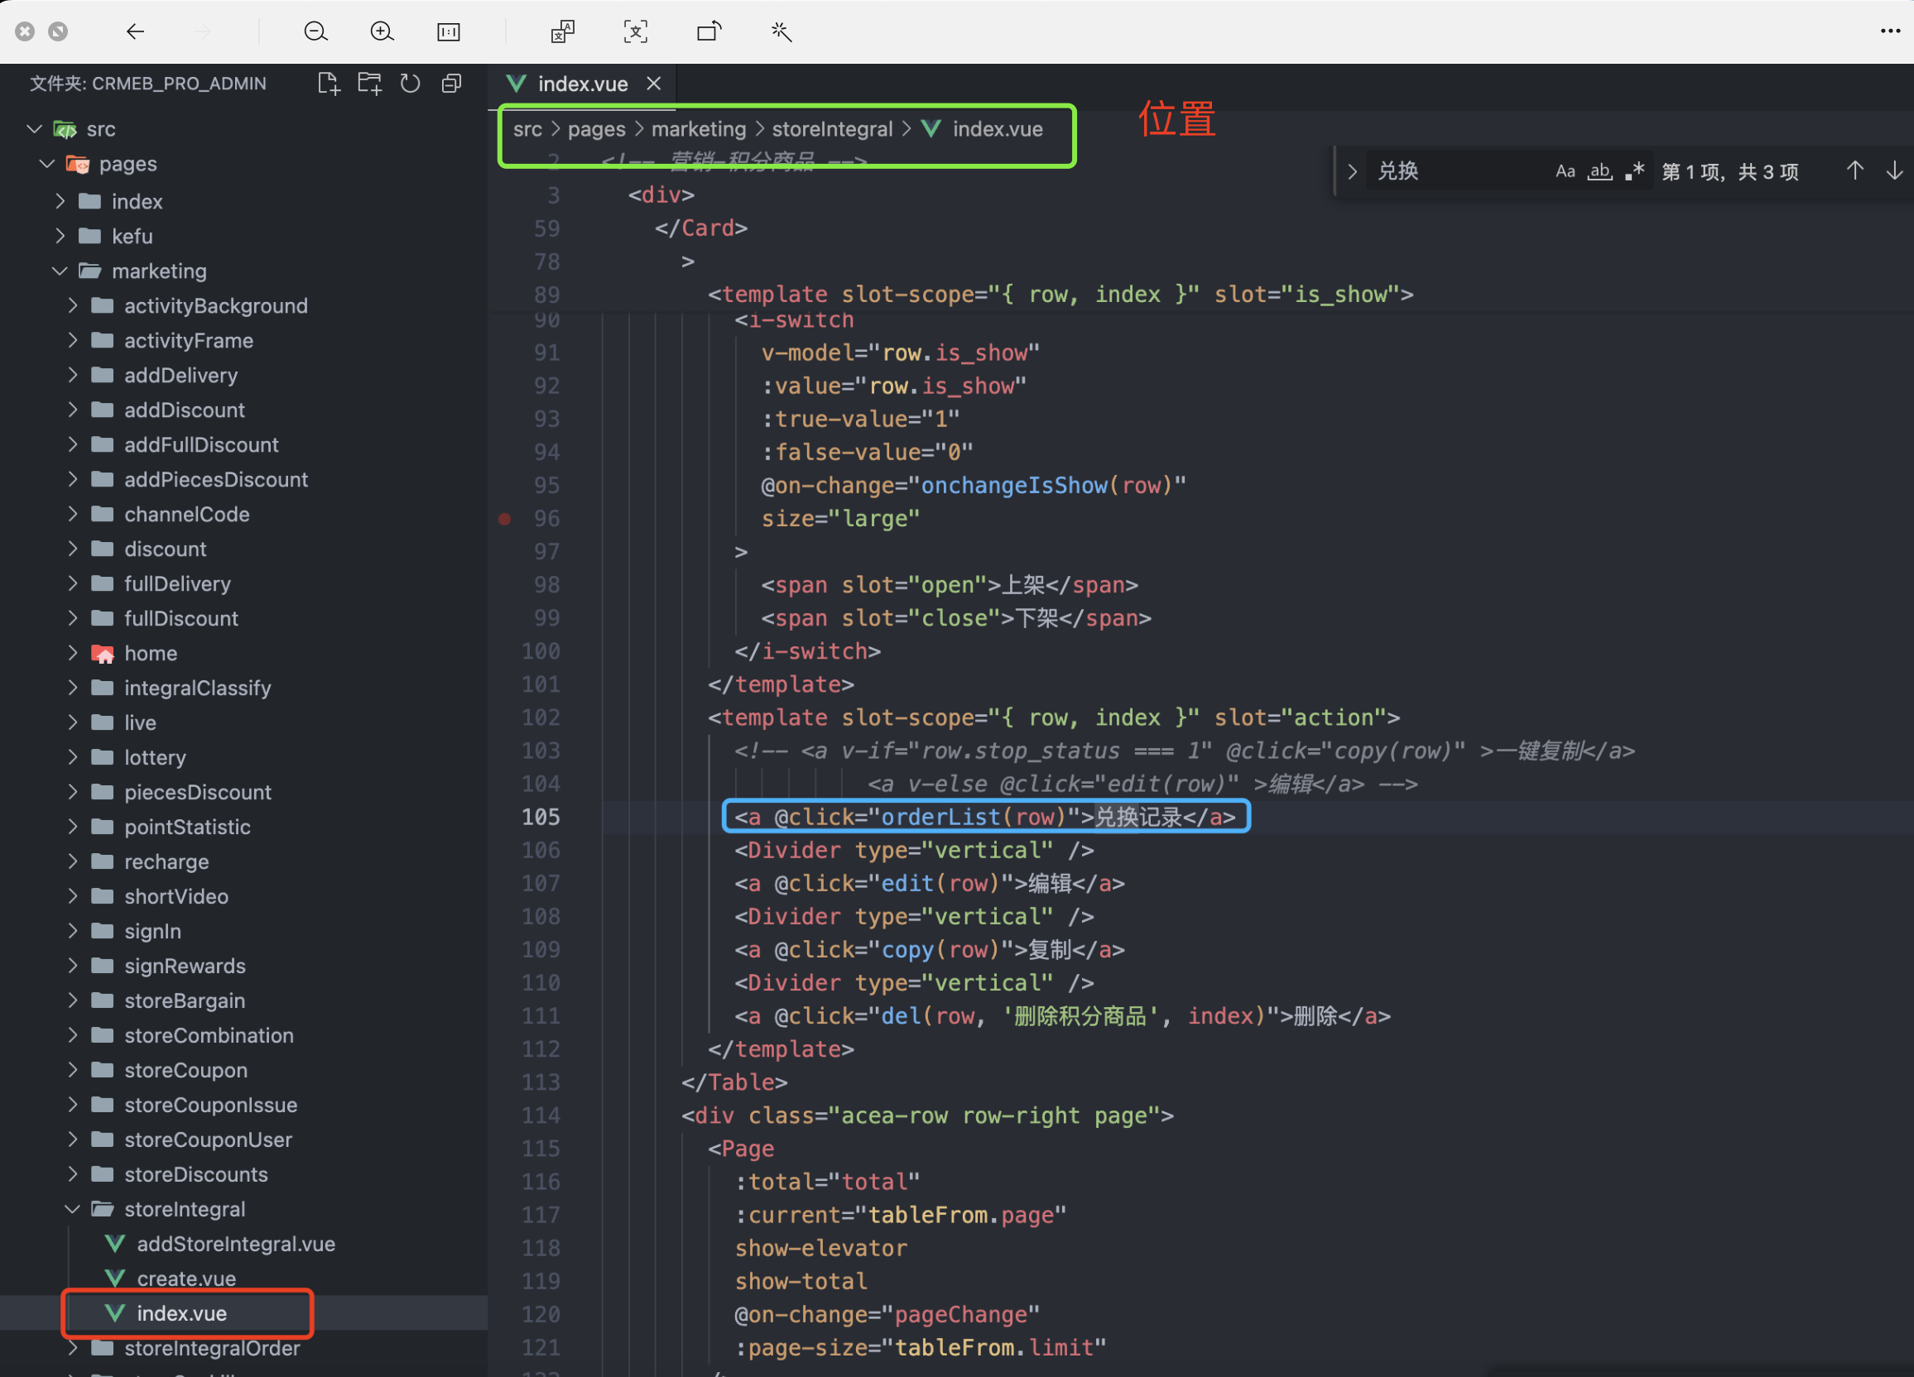
Task: Click the zoom in magnifier icon
Action: [382, 32]
